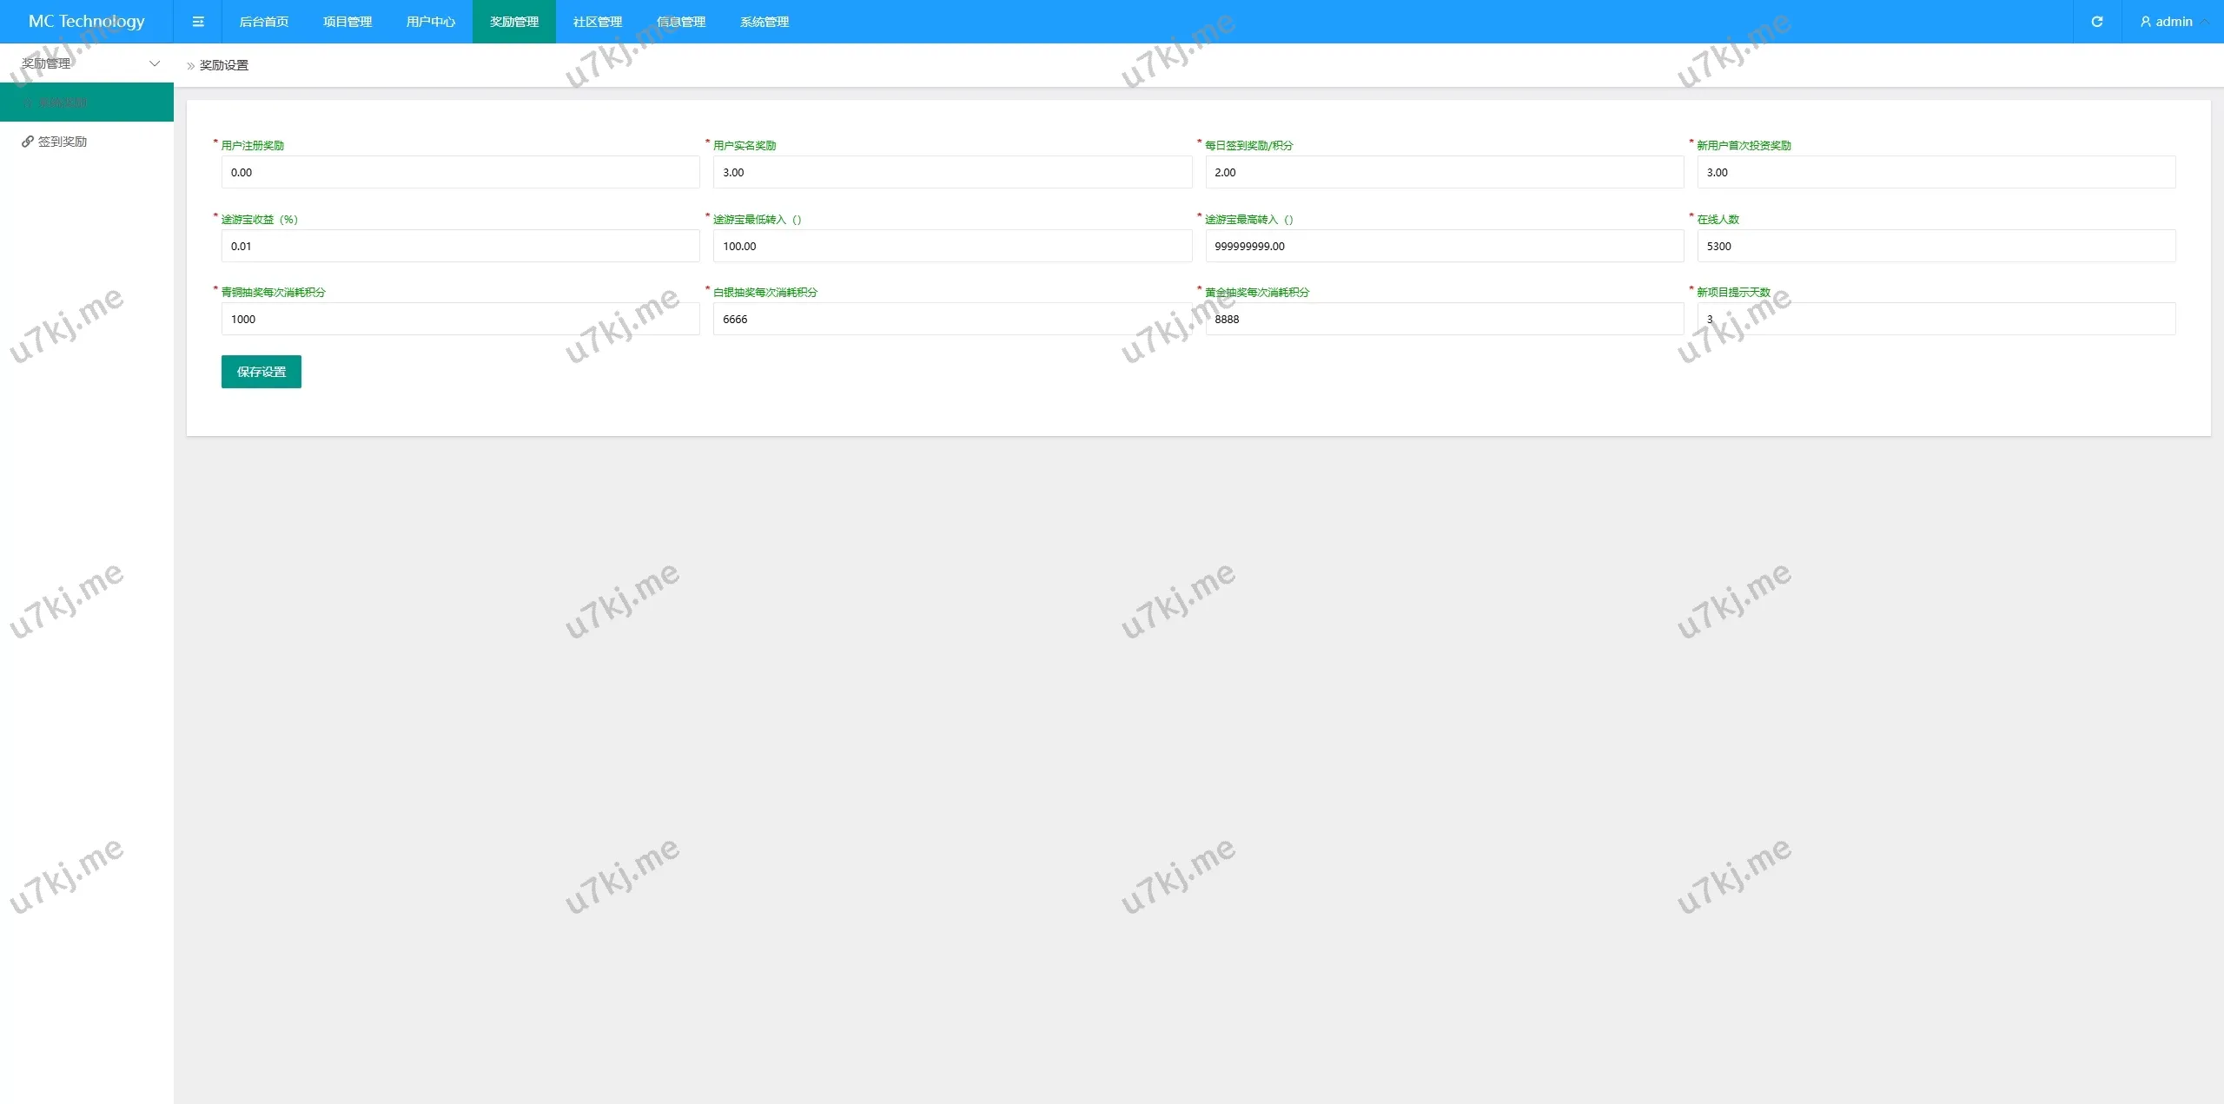The image size is (2224, 1104).
Task: Click the MC Technology logo title
Action: point(87,22)
